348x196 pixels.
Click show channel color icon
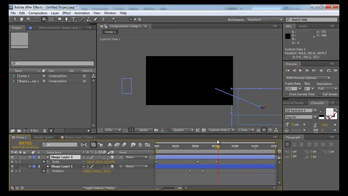(168, 130)
